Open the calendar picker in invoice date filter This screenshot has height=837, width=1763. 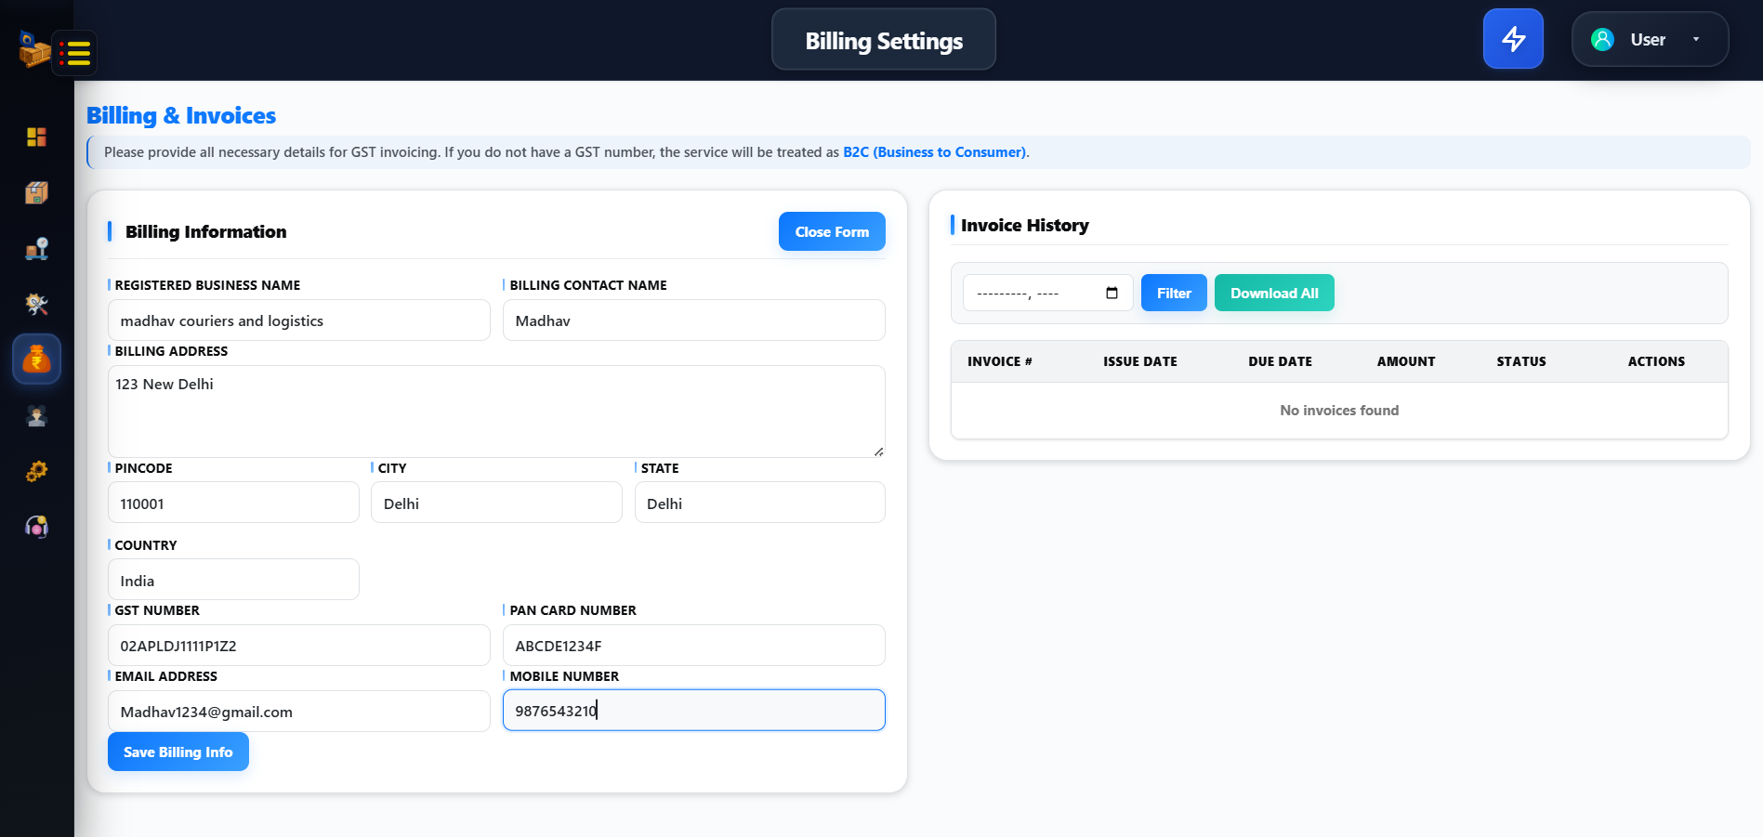[x=1112, y=294]
